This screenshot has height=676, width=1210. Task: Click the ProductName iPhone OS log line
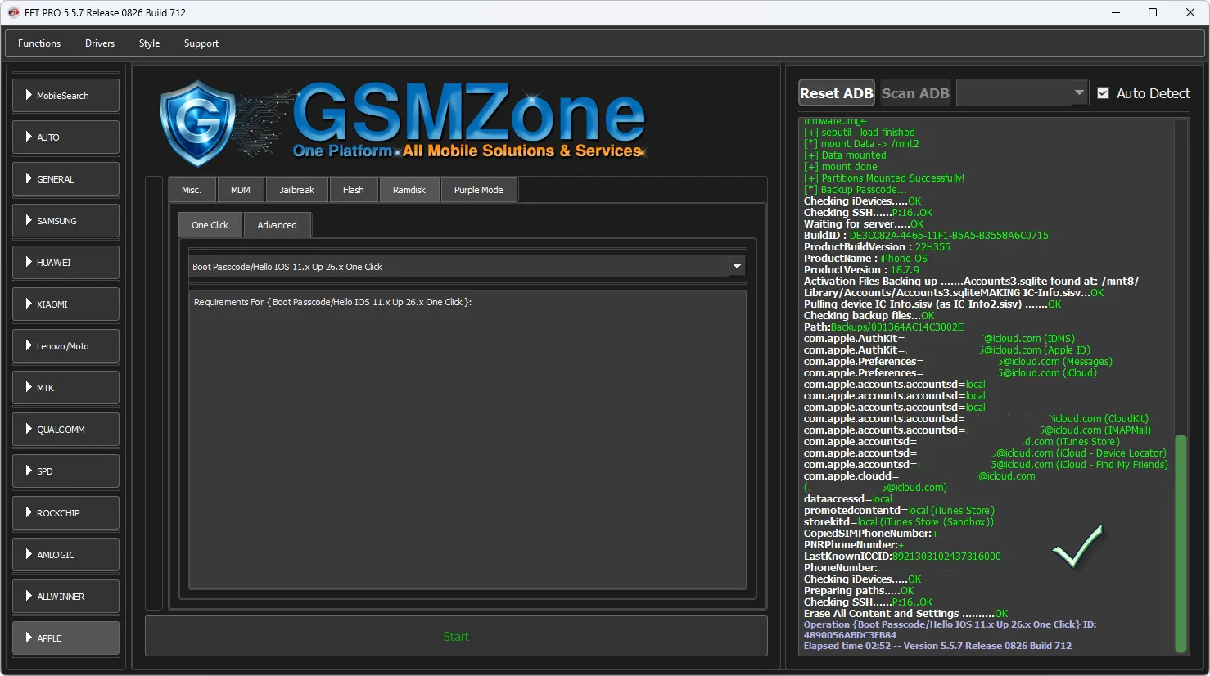[865, 259]
